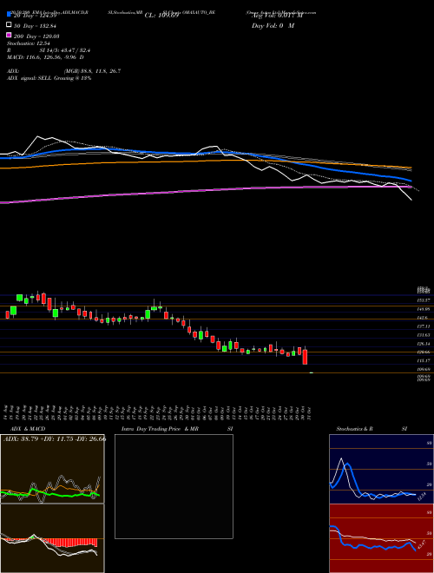Click the MACD 116.6, 126.56, -9.96 line

pos(45,57)
